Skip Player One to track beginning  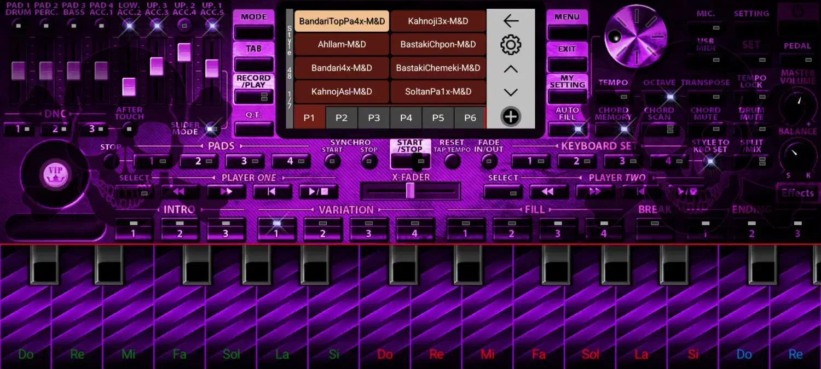click(x=271, y=192)
